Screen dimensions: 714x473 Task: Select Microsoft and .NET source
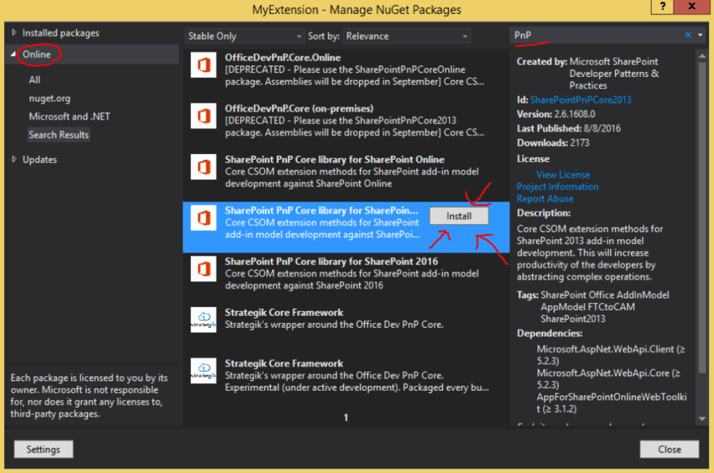tap(69, 117)
